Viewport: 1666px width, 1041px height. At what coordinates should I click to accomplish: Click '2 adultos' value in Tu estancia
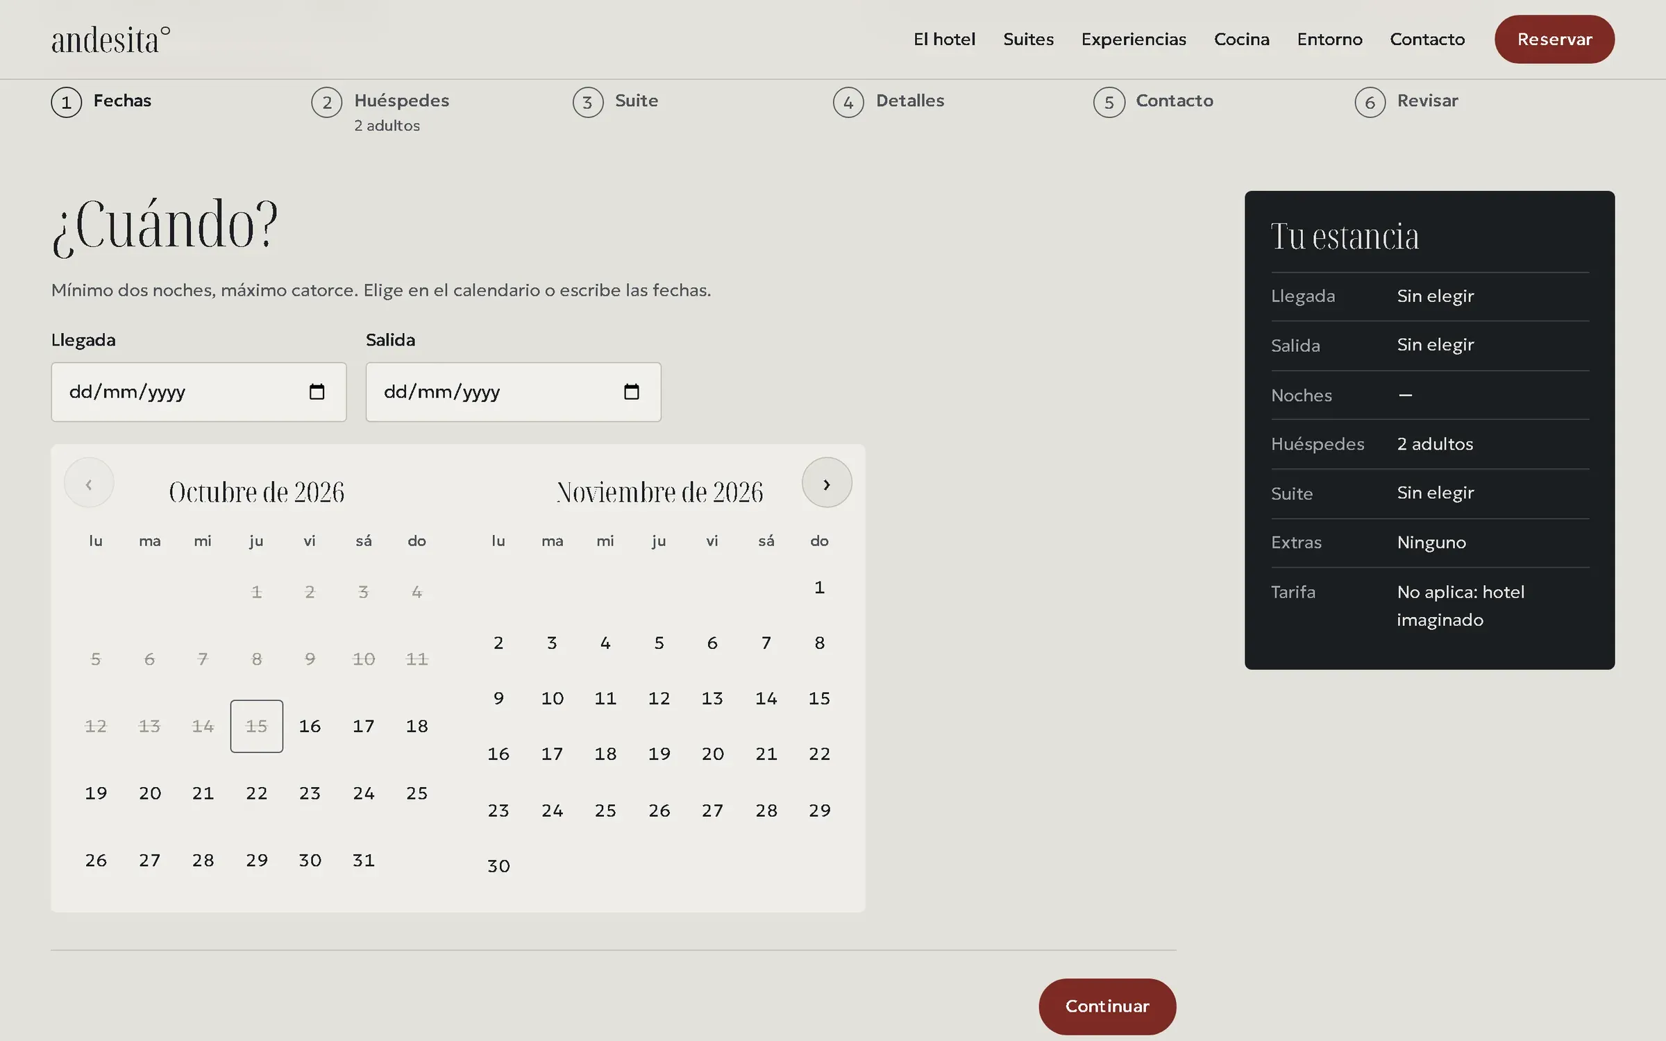[x=1435, y=444]
